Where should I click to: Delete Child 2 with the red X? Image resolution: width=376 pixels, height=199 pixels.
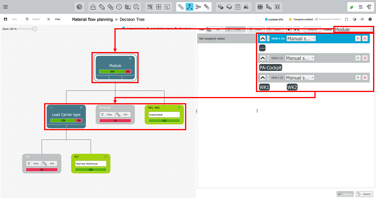(x=365, y=58)
